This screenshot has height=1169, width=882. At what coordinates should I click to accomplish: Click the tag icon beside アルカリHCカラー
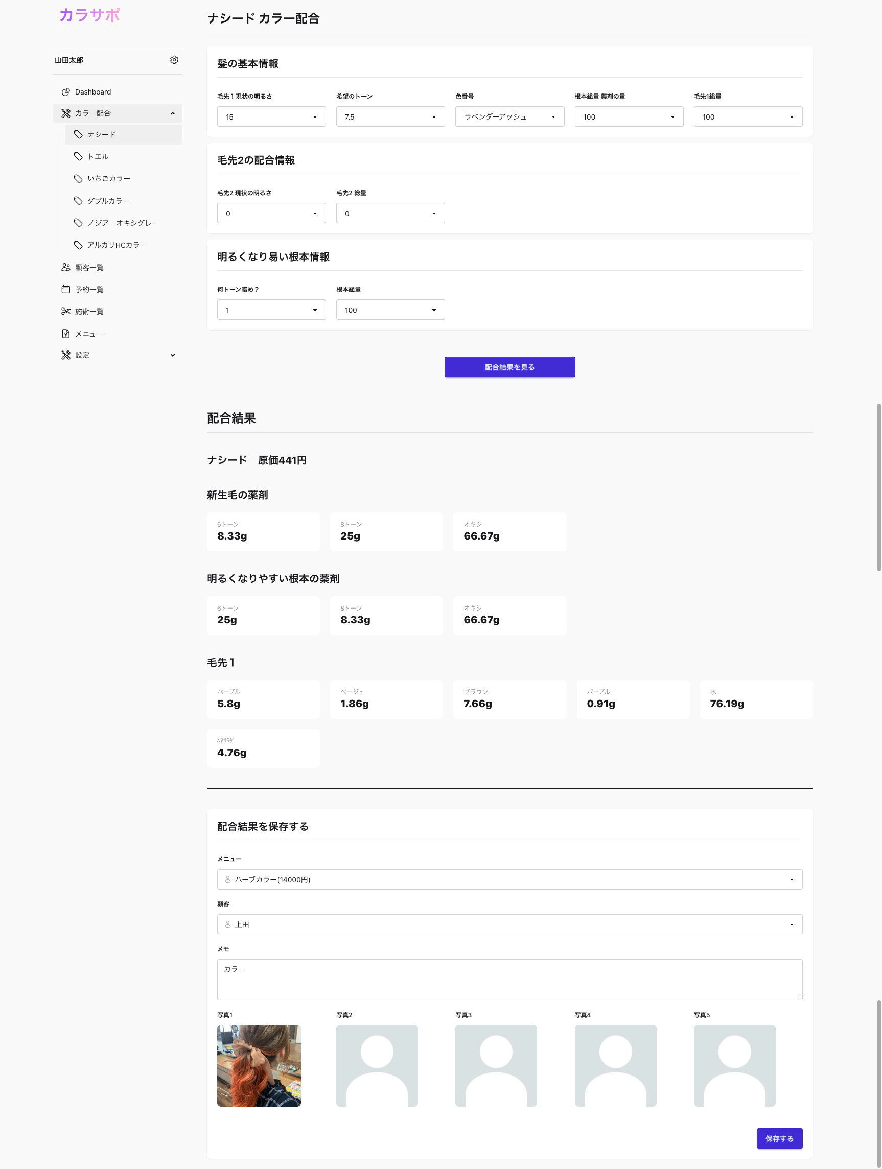pyautogui.click(x=78, y=245)
